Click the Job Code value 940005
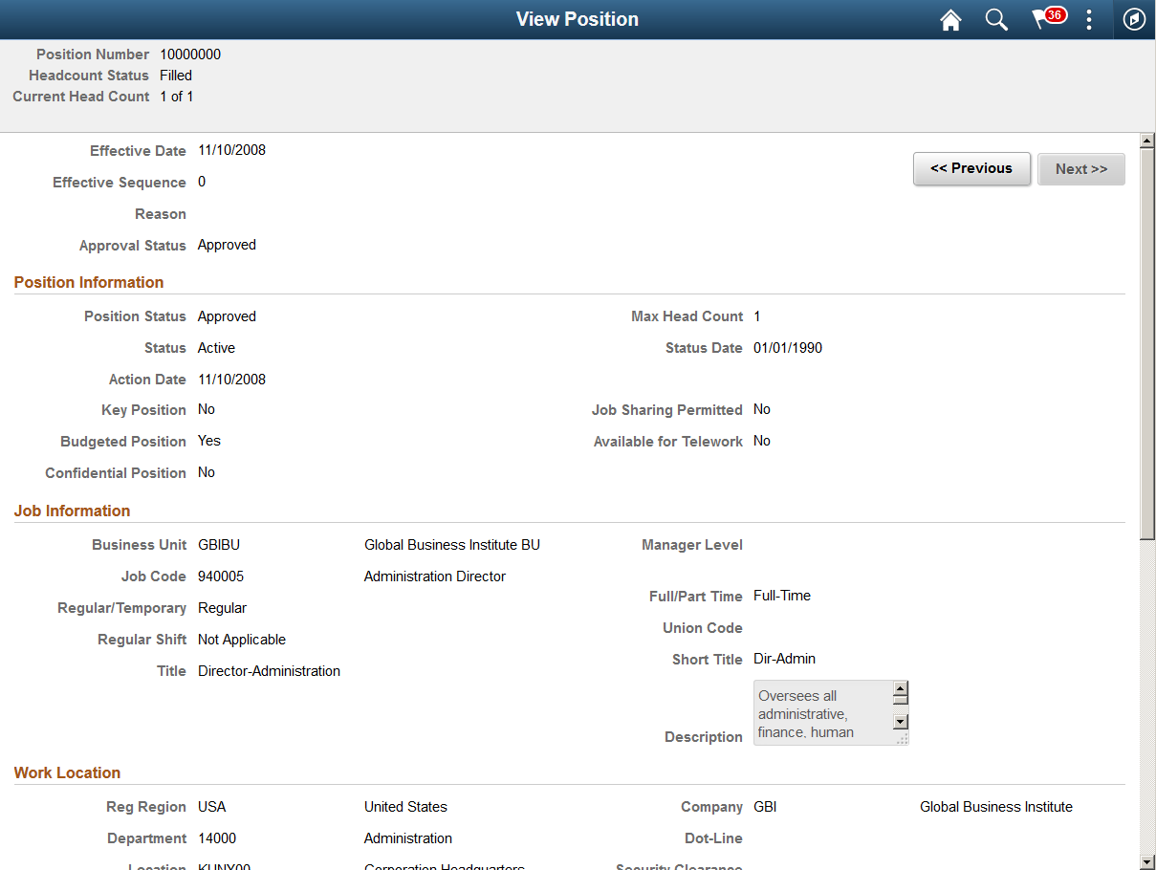The width and height of the screenshot is (1156, 870). 221,576
